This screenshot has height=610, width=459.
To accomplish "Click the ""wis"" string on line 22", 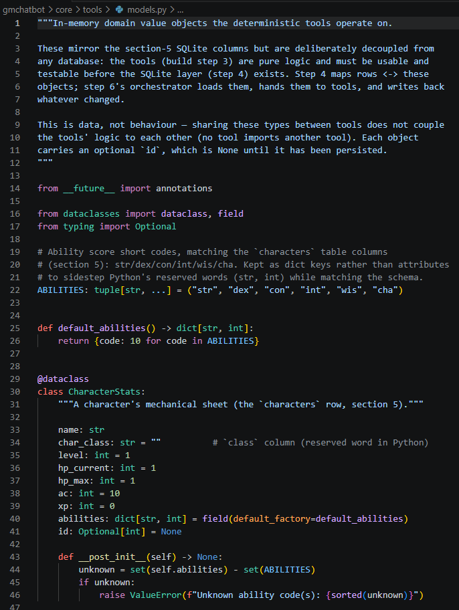I will [x=349, y=290].
